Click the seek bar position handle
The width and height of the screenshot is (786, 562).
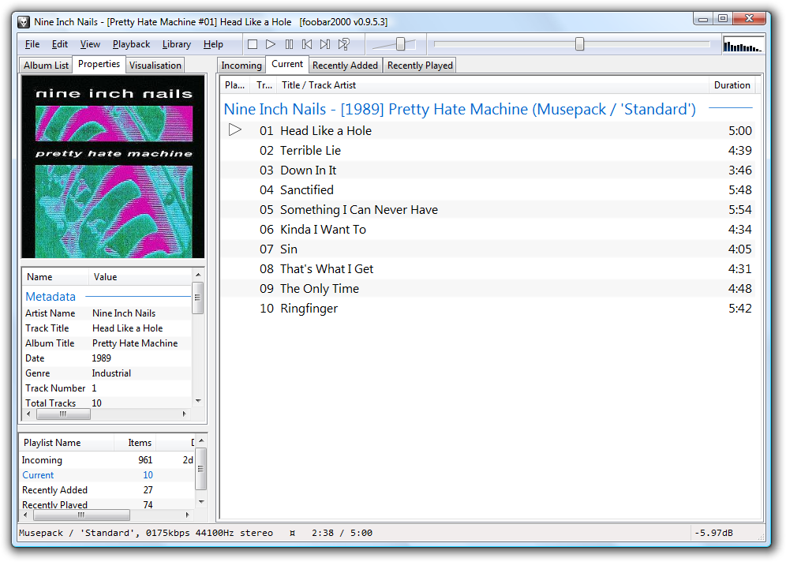pos(579,44)
